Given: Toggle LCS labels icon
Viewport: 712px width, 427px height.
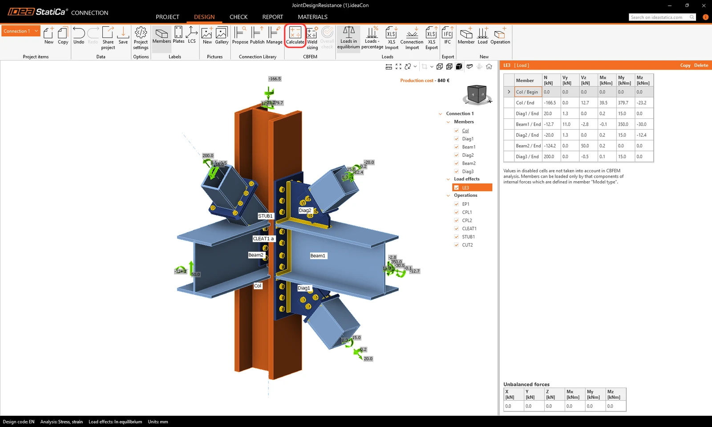Looking at the screenshot, I should coord(192,36).
